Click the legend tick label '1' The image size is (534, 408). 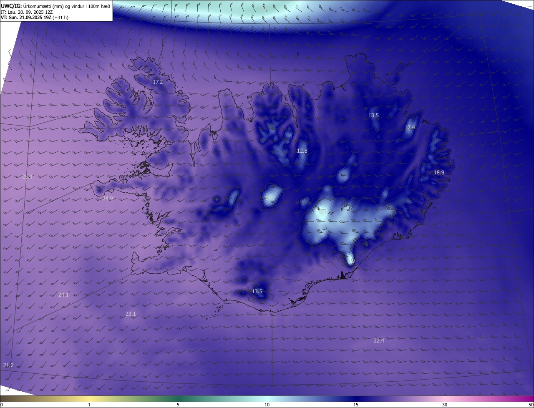click(x=89, y=405)
